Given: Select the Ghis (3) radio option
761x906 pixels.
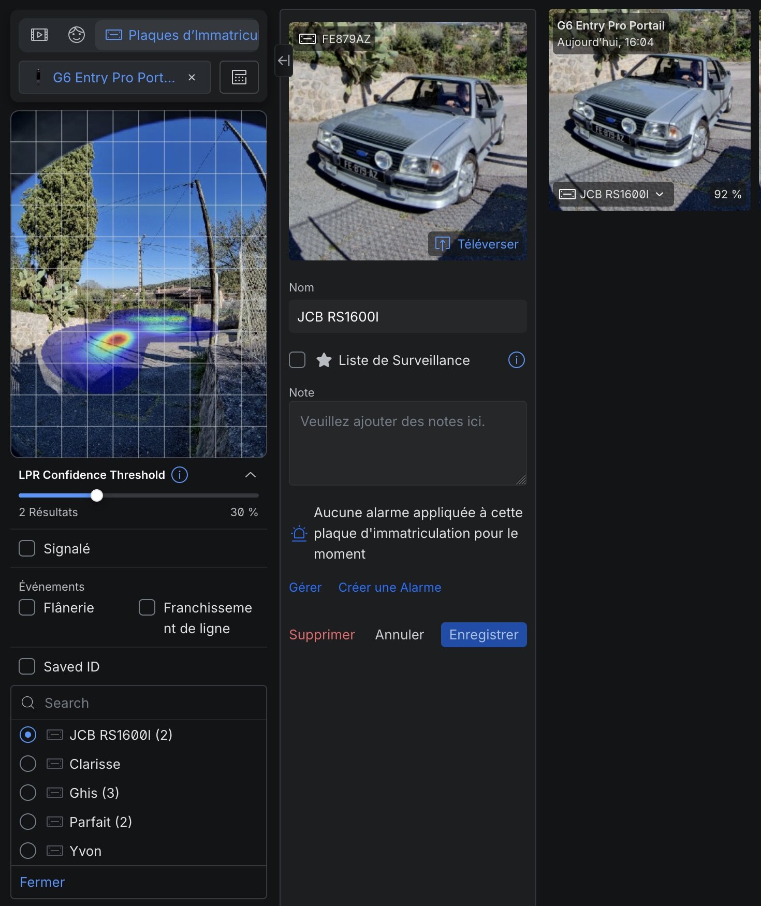Looking at the screenshot, I should tap(28, 793).
